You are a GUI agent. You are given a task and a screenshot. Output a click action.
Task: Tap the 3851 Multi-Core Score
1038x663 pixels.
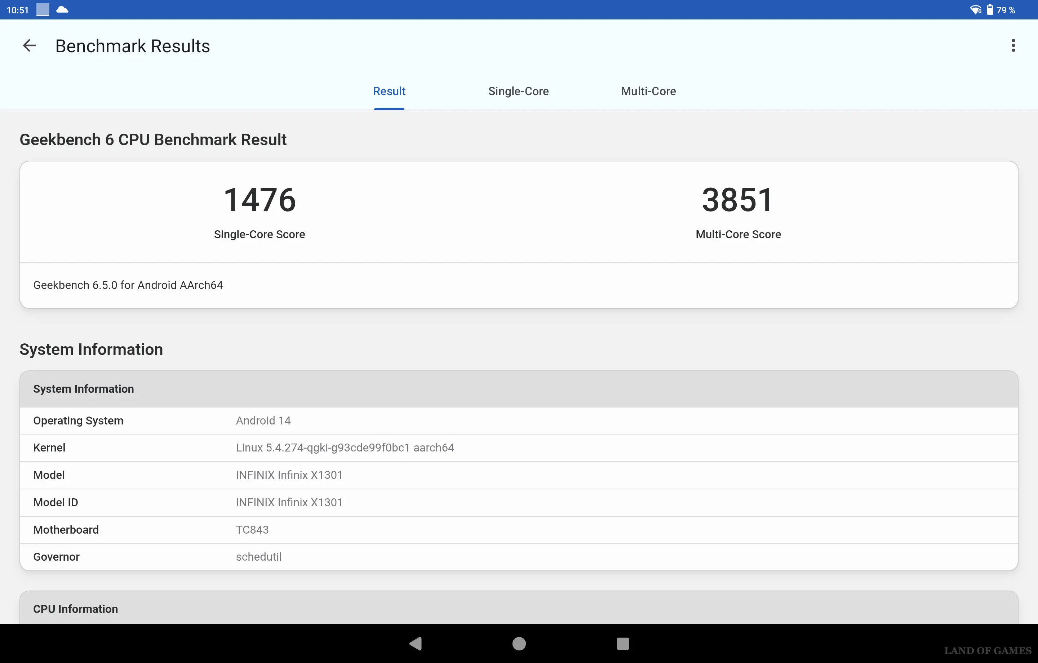pyautogui.click(x=737, y=200)
